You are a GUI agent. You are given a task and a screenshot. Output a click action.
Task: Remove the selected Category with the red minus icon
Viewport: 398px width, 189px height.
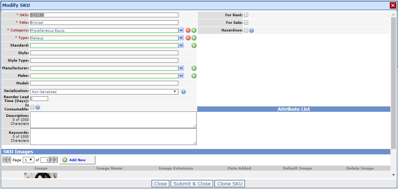pos(188,30)
